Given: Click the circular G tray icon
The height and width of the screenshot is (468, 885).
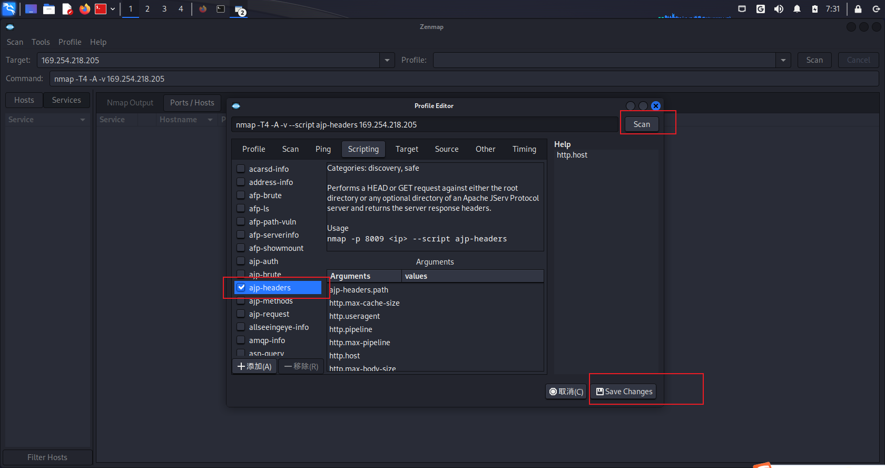Looking at the screenshot, I should [761, 9].
